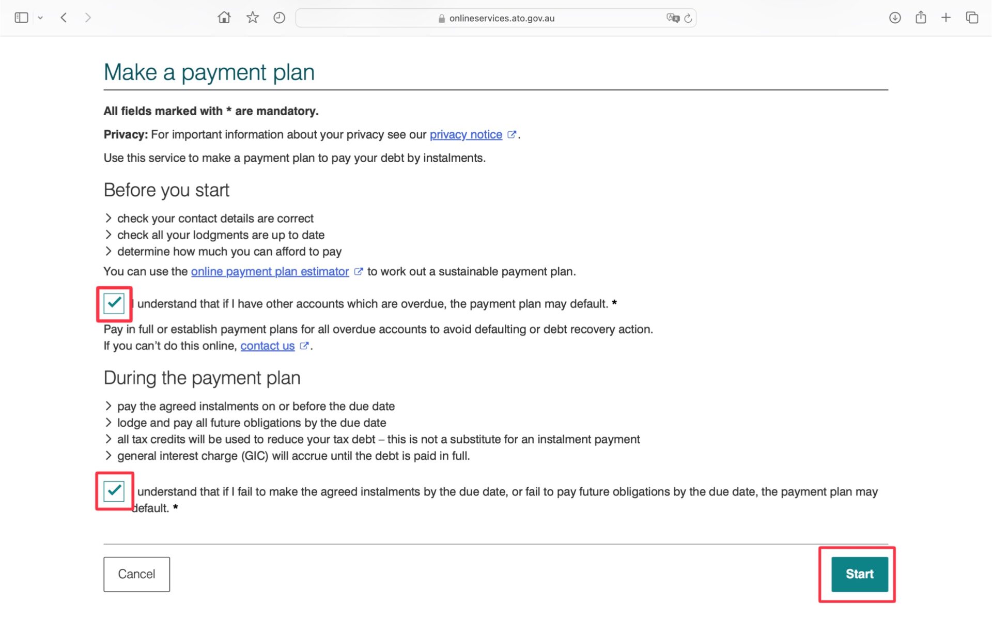
Task: Open the share menu icon
Action: pyautogui.click(x=921, y=18)
